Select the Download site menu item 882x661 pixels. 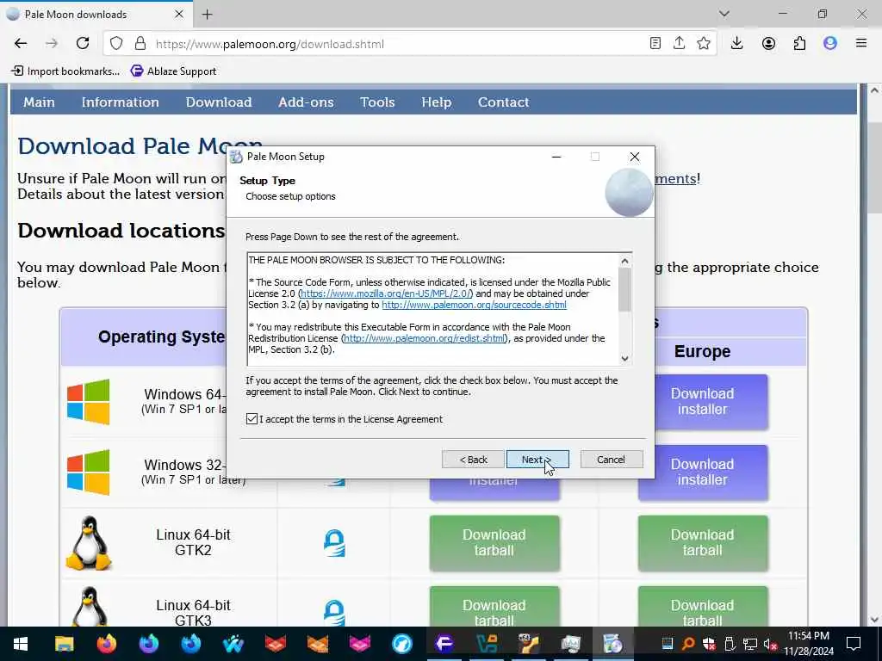(219, 102)
